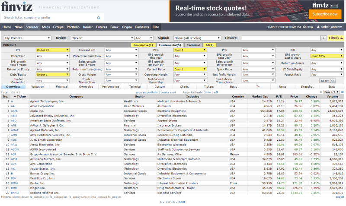This screenshot has width=346, height=206.
Task: Click the Home menu item
Action: (x=6, y=27)
